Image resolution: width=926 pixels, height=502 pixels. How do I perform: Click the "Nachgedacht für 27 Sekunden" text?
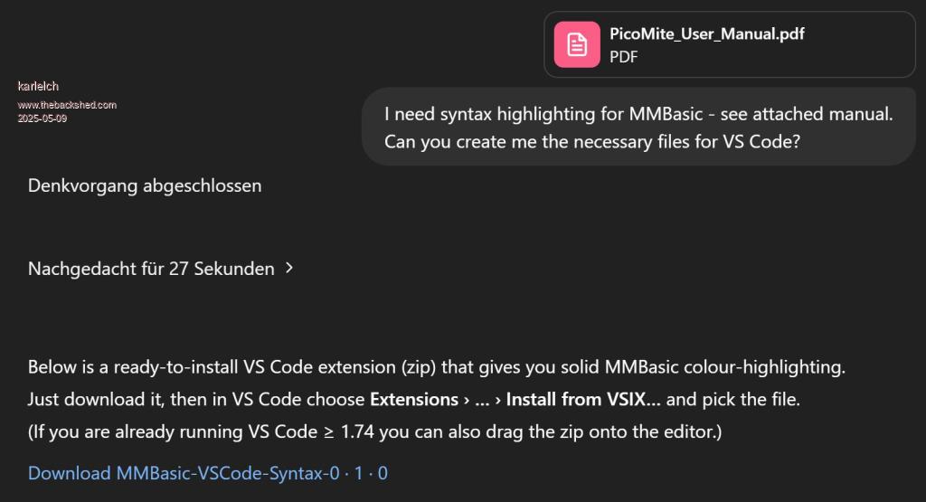click(x=151, y=269)
